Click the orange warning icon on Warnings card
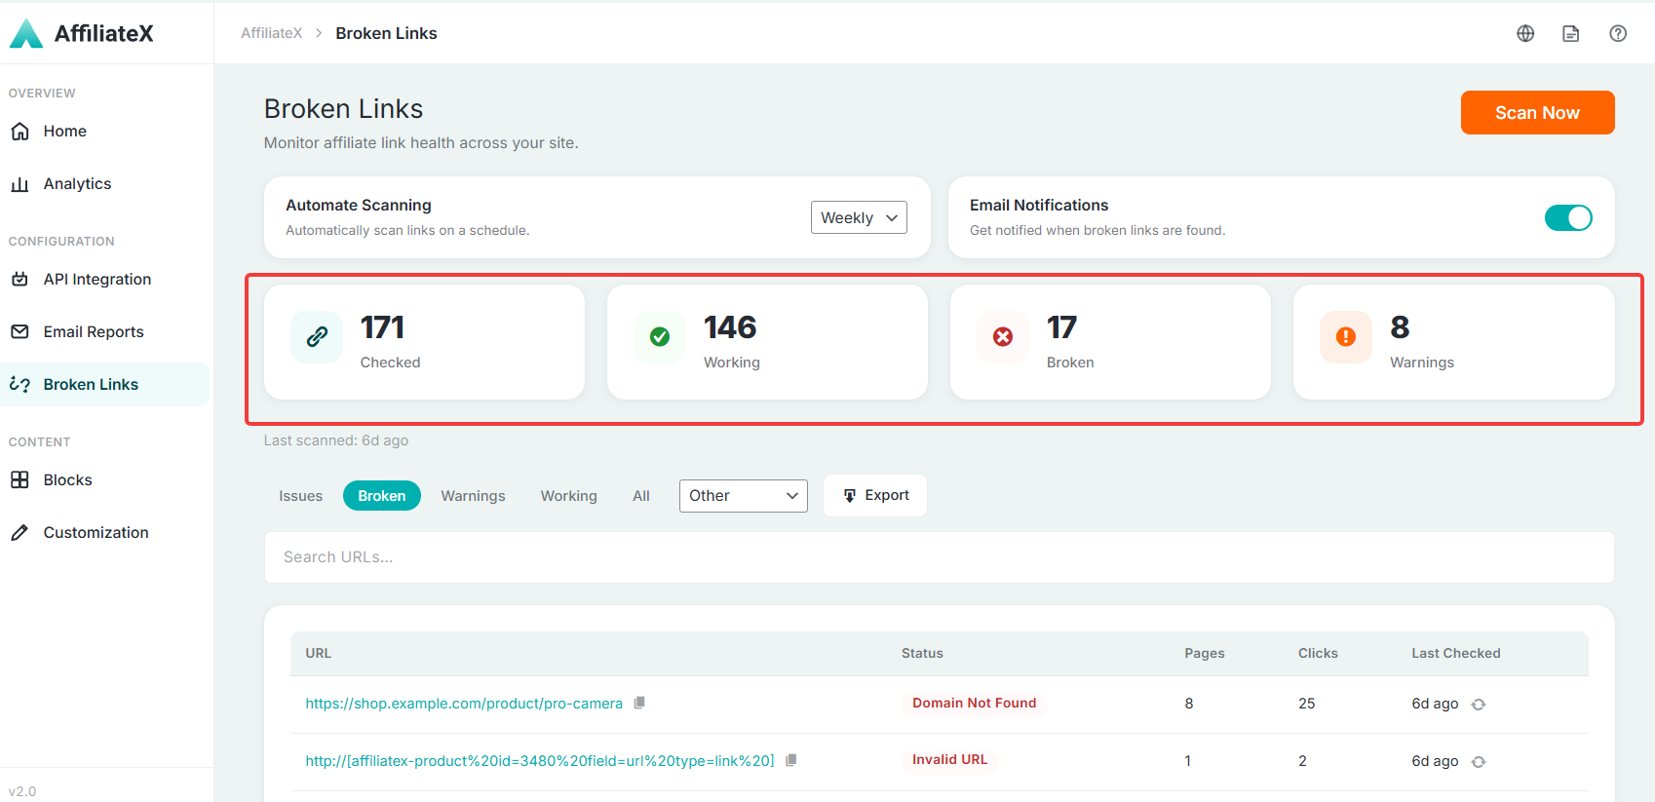Image resolution: width=1655 pixels, height=802 pixels. coord(1346,337)
